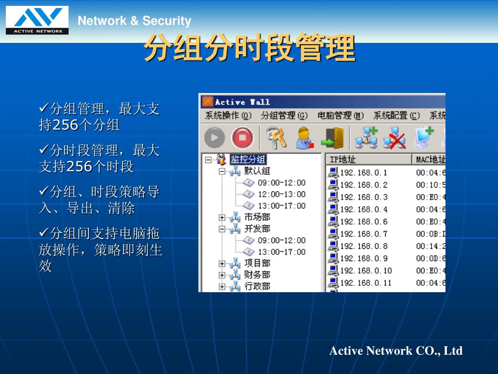The height and width of the screenshot is (374, 498).
Task: Collapse the 默认组 group node
Action: click(222, 171)
